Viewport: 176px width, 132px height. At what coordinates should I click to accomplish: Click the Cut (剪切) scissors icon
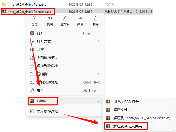(34, 18)
